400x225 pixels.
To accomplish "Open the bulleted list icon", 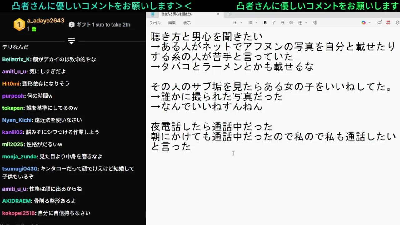I will pyautogui.click(x=251, y=22).
